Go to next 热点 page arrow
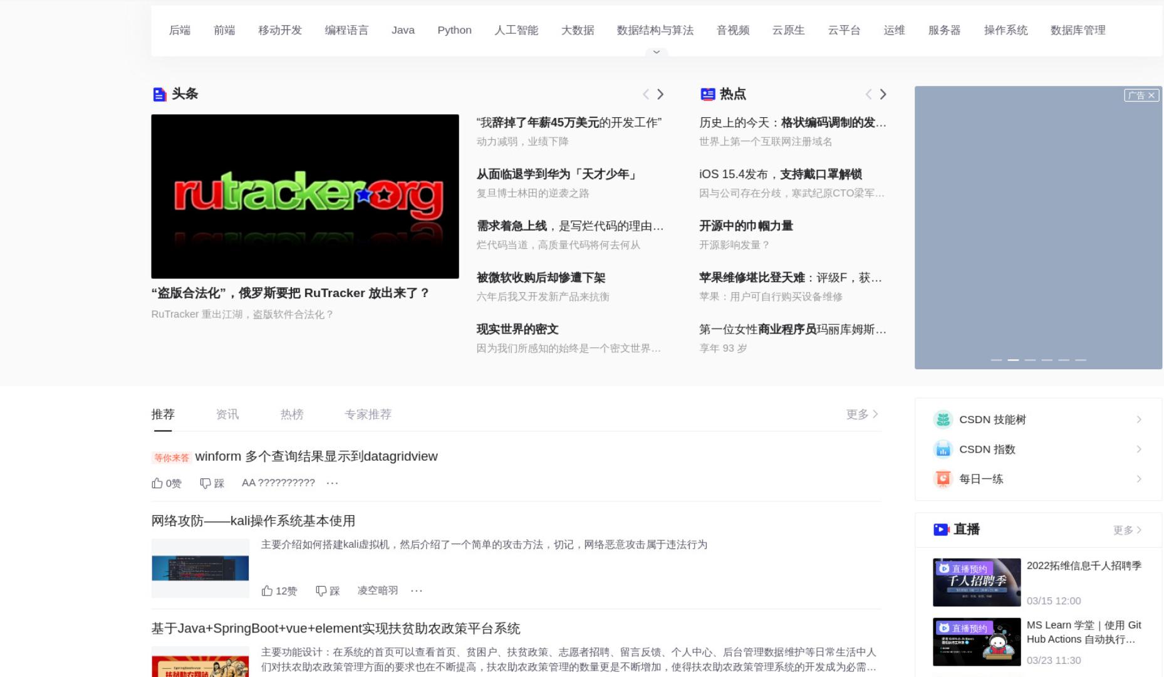This screenshot has width=1164, height=677. tap(883, 94)
